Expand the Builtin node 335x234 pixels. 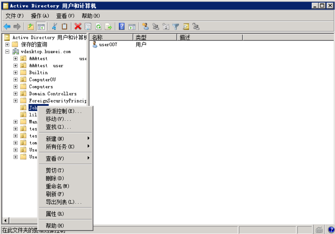[x=15, y=73]
